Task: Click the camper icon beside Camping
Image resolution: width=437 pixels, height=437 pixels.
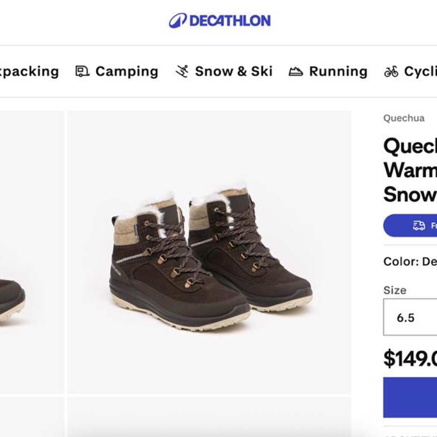Action: [82, 71]
